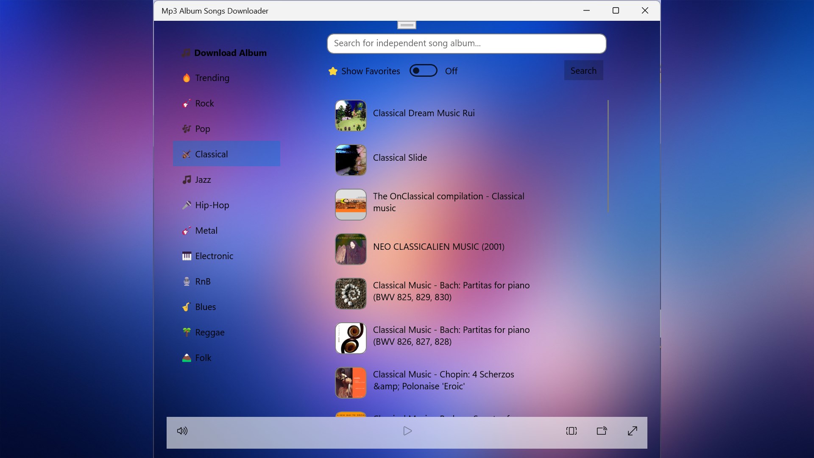This screenshot has width=814, height=458.
Task: Click the picture-in-picture icon in playback bar
Action: click(571, 431)
